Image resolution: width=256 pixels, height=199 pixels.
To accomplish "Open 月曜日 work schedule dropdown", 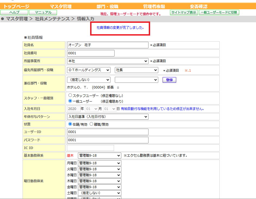I will point(100,163).
